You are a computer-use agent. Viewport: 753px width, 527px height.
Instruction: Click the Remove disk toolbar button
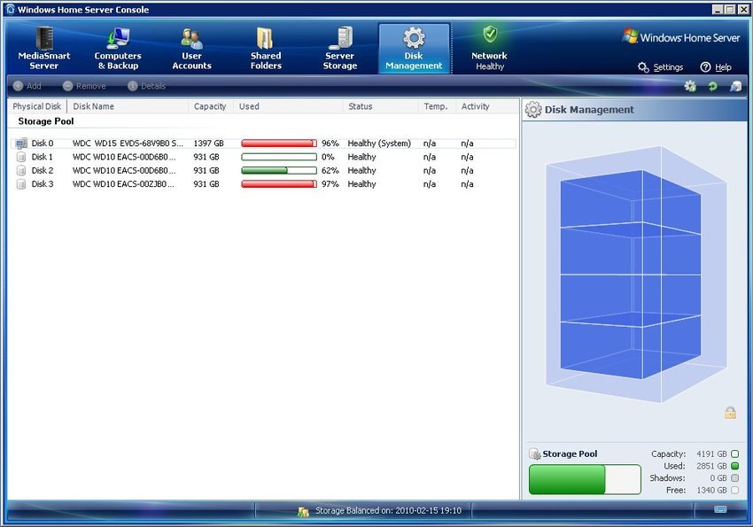[x=84, y=86]
